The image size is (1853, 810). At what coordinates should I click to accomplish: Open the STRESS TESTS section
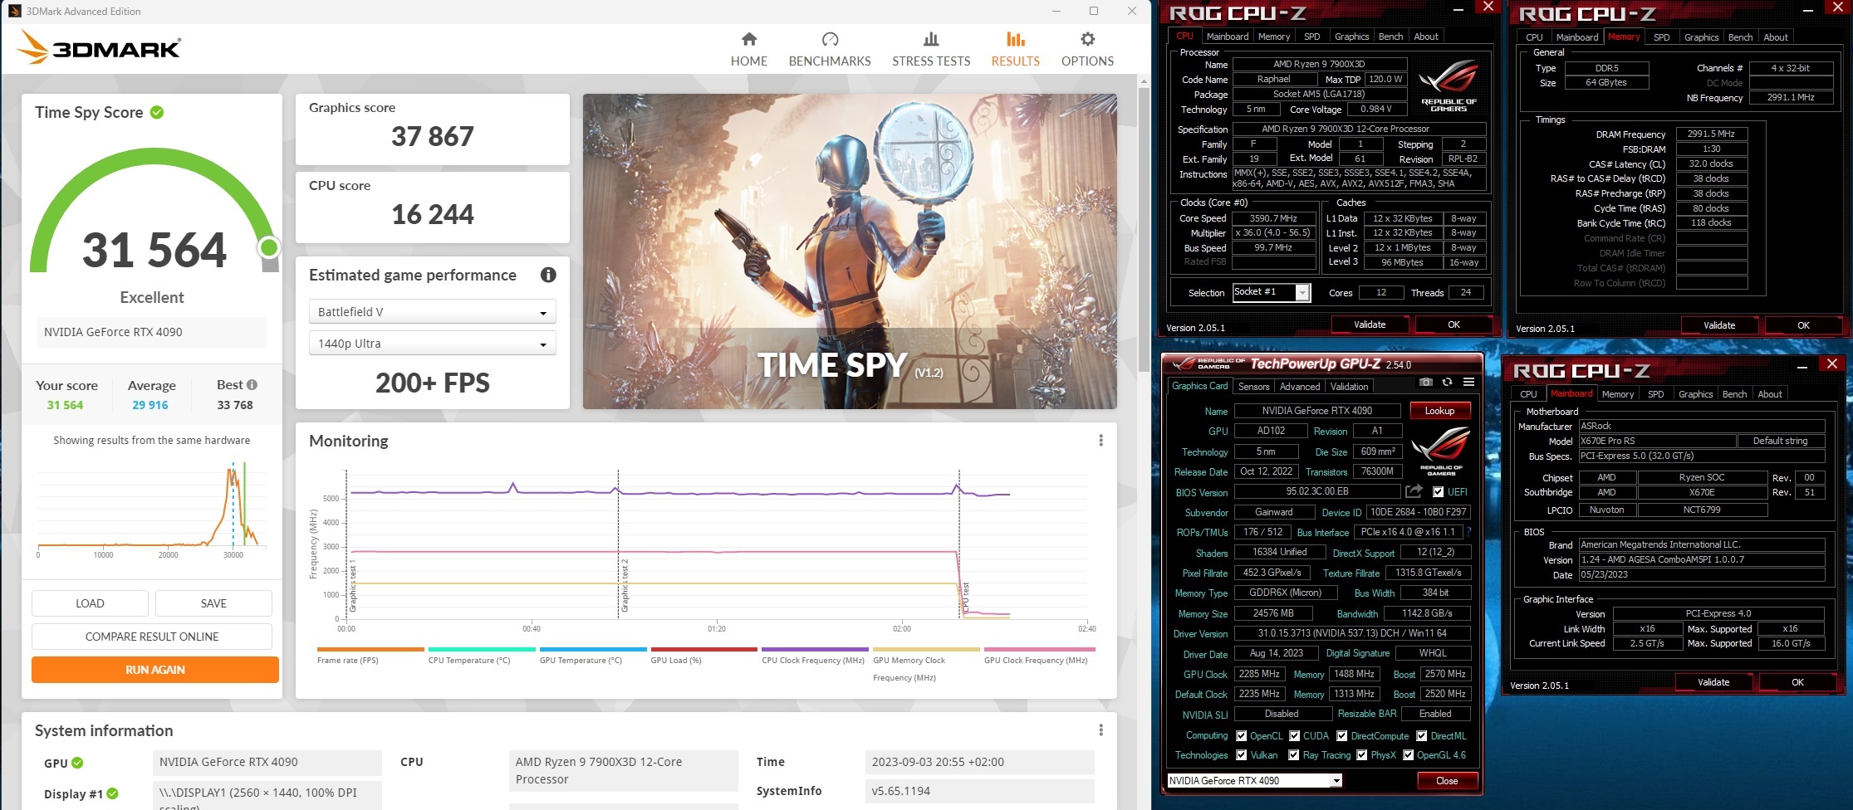point(931,50)
